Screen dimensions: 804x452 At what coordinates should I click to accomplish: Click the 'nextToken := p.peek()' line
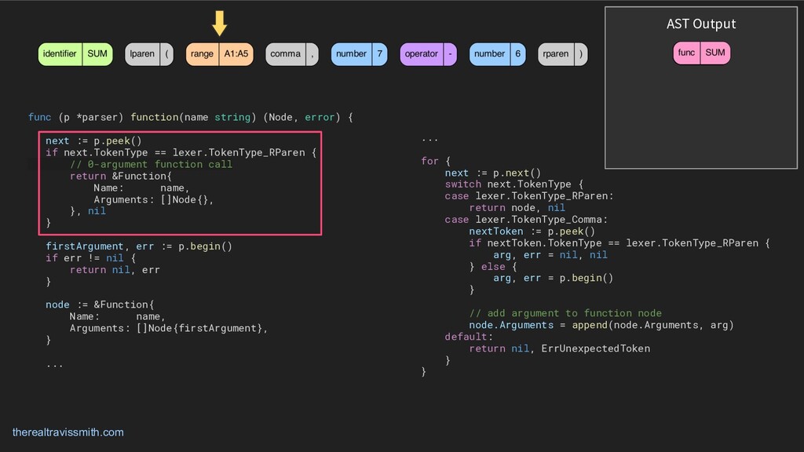(532, 231)
